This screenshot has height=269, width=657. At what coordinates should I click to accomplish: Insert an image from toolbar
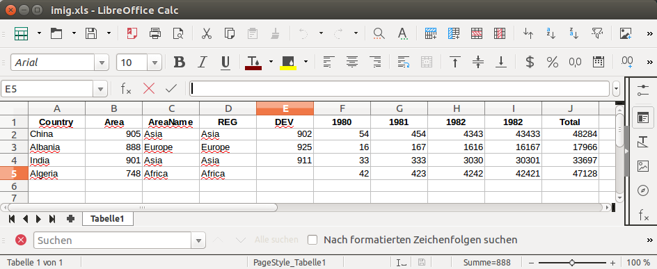pyautogui.click(x=626, y=33)
